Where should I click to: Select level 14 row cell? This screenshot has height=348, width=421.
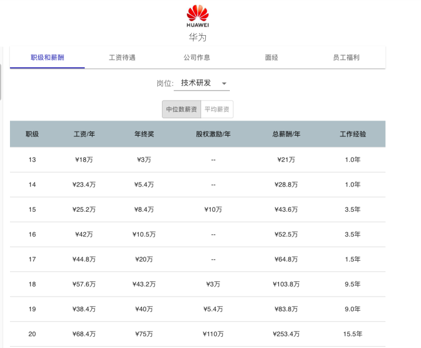coord(32,185)
